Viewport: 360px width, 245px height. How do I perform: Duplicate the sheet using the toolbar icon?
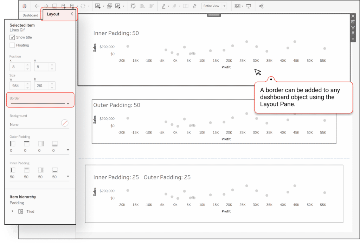pos(110,6)
